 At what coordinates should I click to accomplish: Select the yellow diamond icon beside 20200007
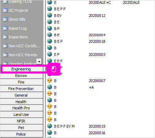click(50, 80)
